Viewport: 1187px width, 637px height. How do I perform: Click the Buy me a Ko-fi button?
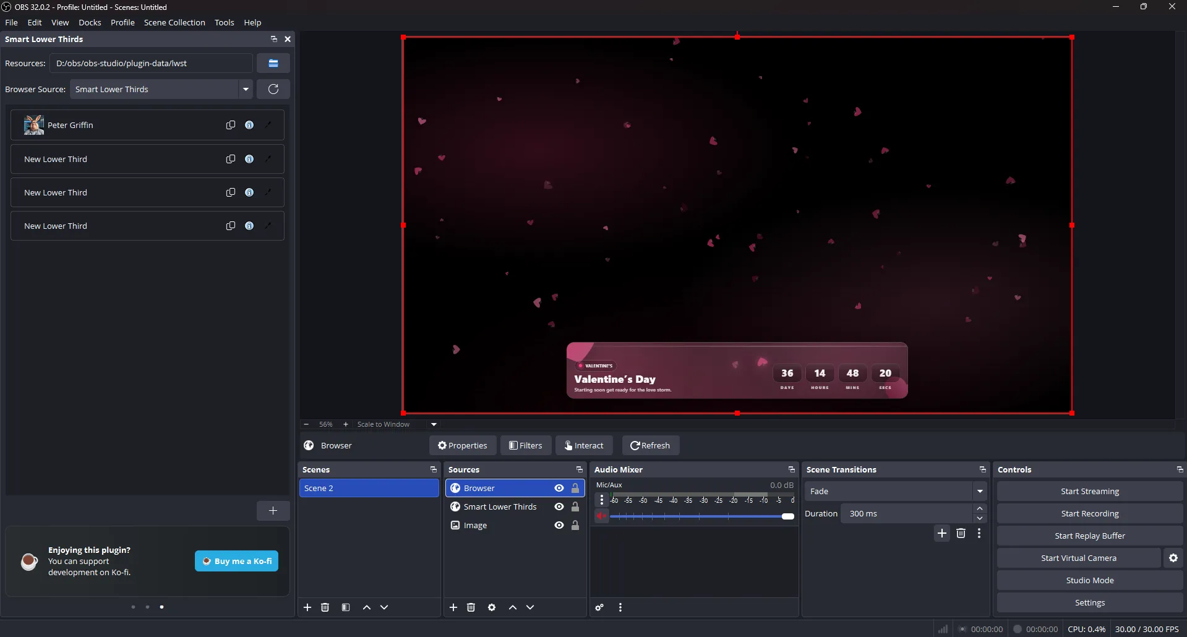tap(236, 560)
